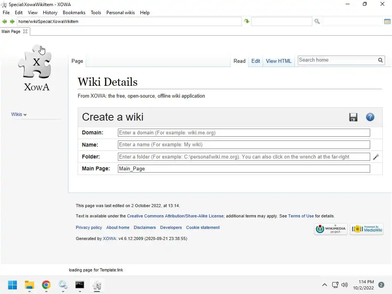Click the URL address bar

coord(129,21)
